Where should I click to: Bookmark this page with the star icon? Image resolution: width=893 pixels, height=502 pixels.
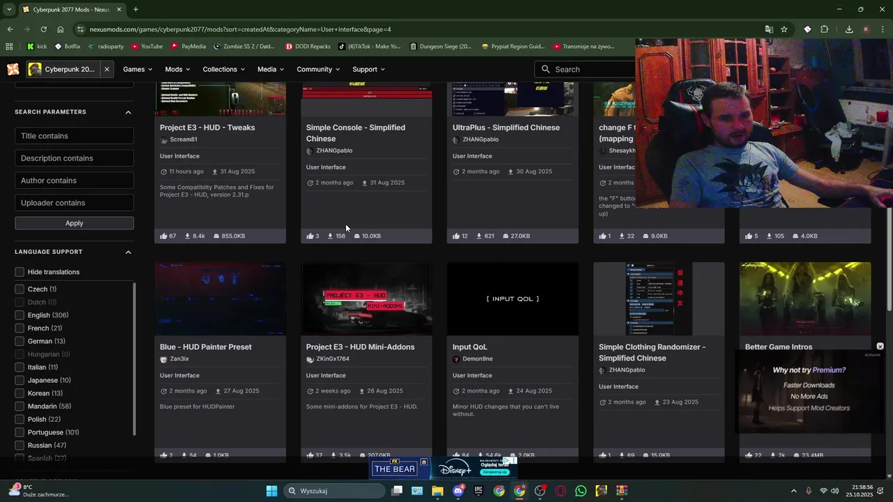[x=784, y=29]
